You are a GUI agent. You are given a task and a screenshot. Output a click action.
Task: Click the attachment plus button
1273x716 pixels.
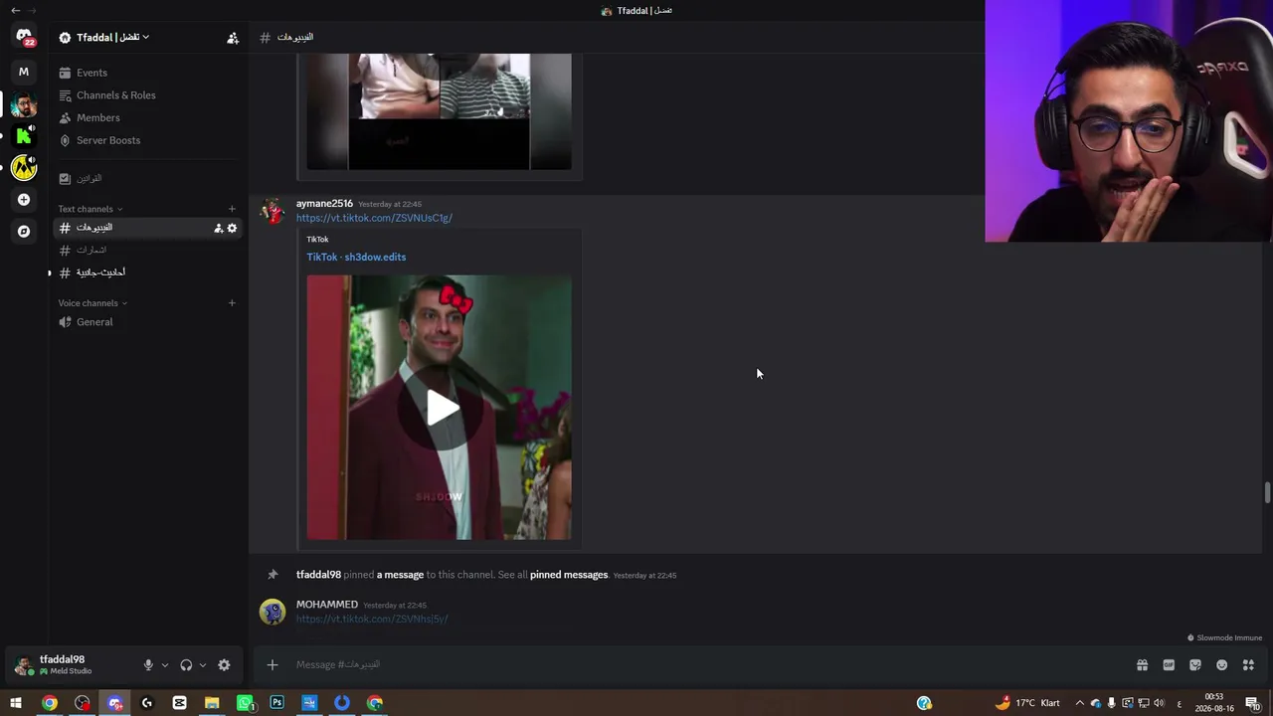coord(273,665)
